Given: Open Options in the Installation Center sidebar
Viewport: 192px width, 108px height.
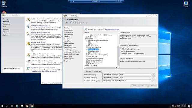Looking at the screenshot, I should tap(5, 35).
